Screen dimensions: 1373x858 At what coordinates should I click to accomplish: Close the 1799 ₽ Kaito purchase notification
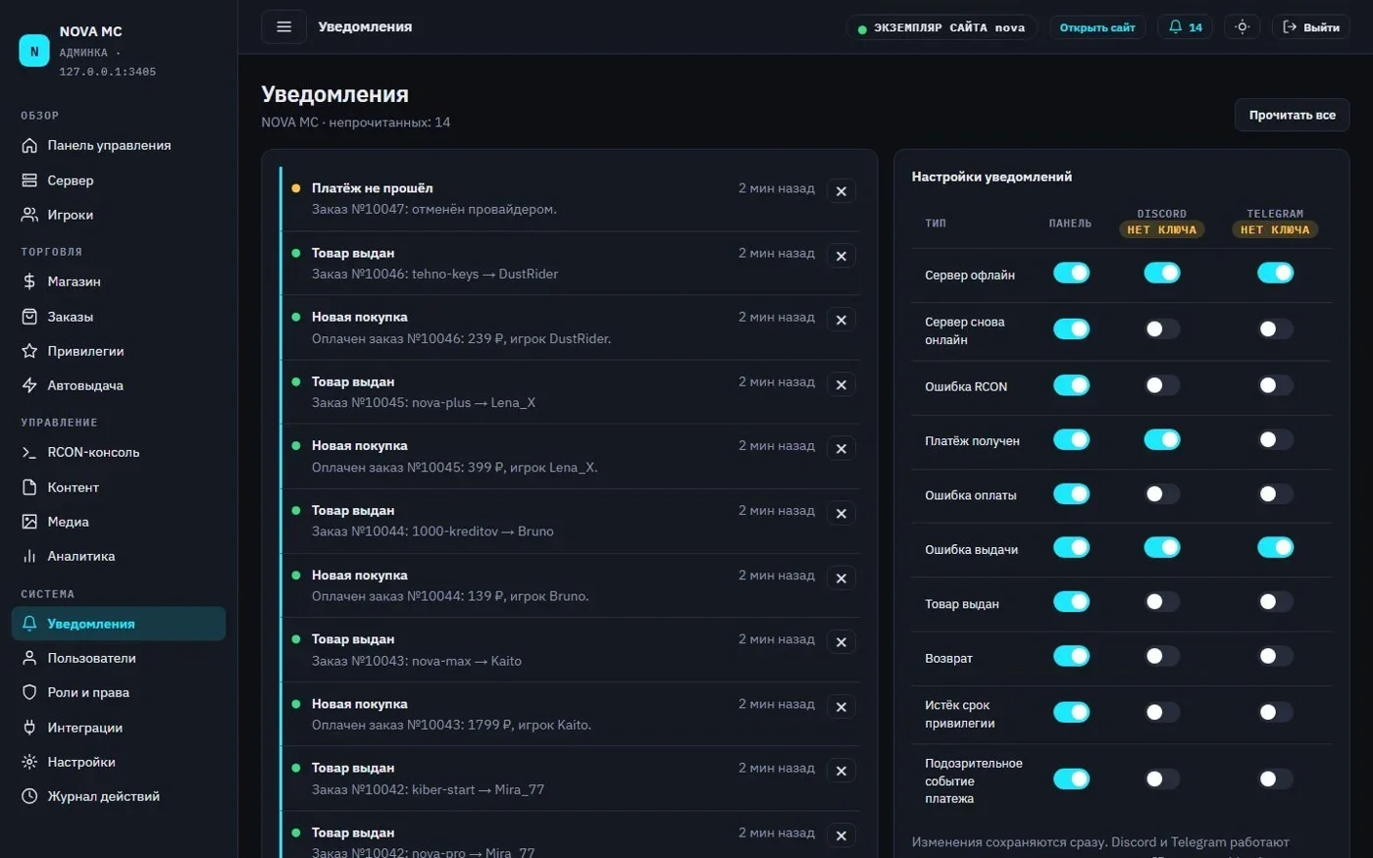click(x=841, y=707)
